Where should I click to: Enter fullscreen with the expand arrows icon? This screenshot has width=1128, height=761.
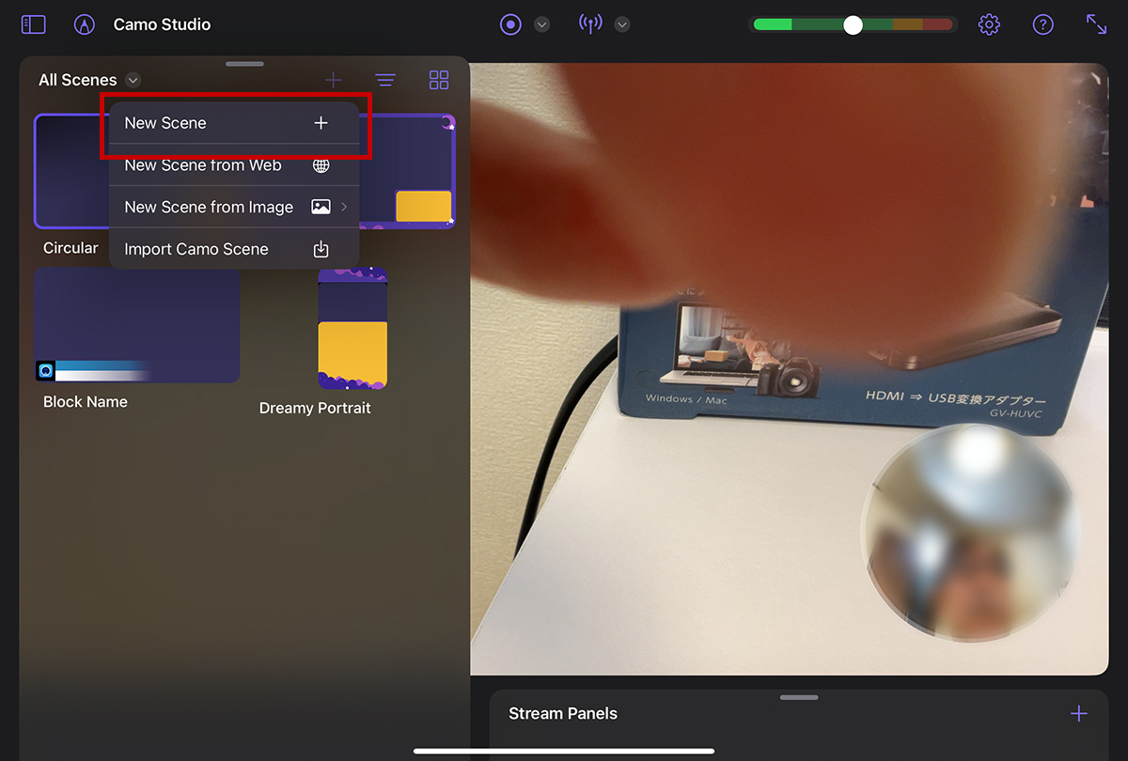1096,24
